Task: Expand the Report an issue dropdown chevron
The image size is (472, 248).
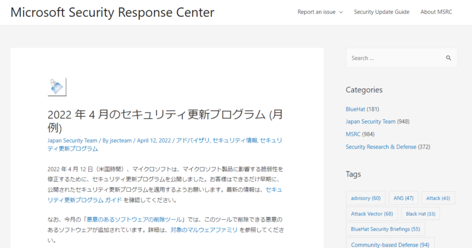Action: (341, 12)
